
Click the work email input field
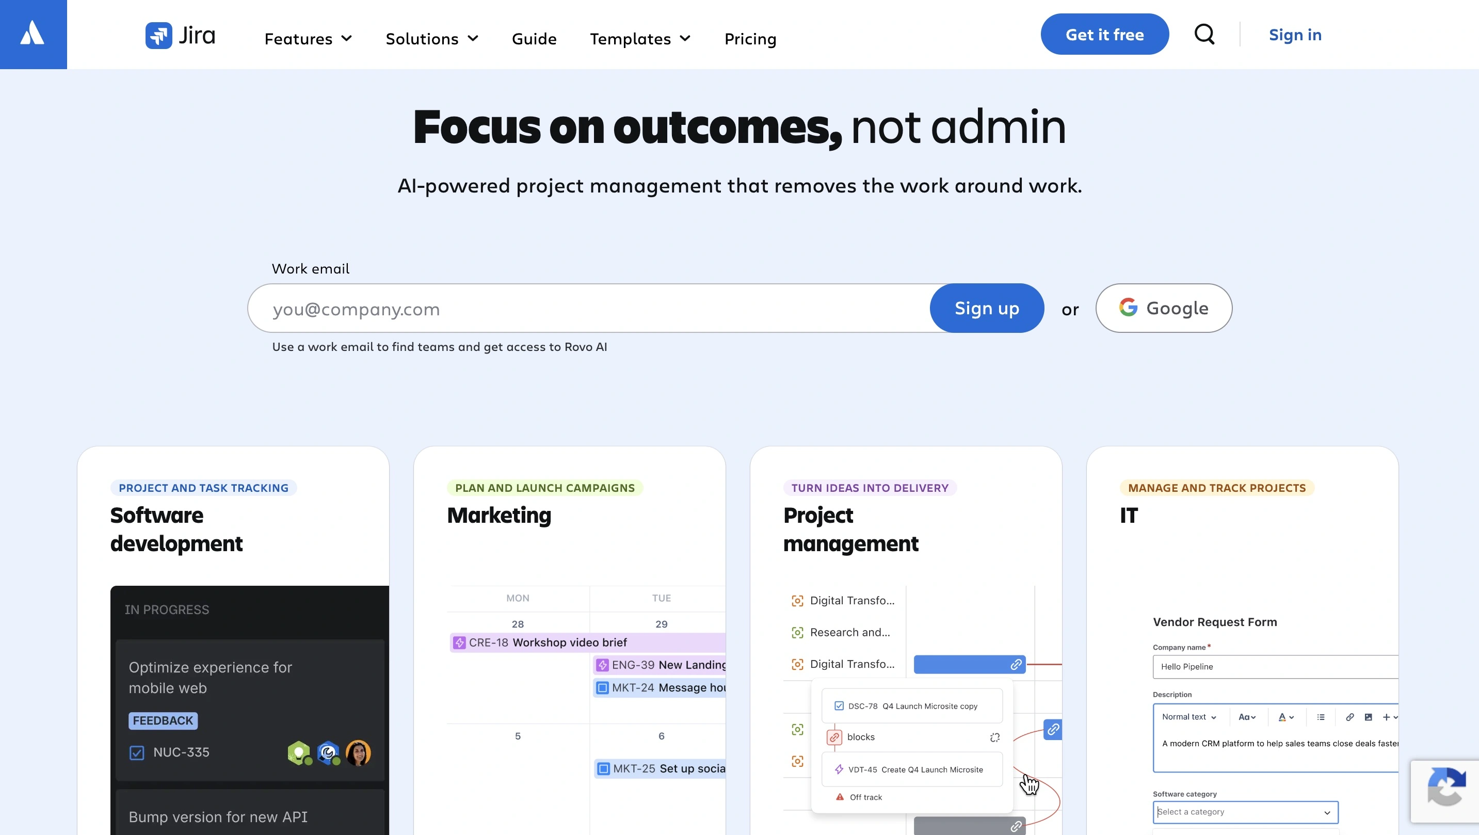click(x=517, y=308)
